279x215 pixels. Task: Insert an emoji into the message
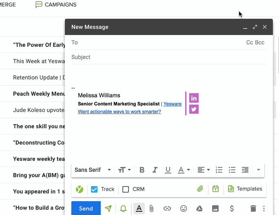(x=183, y=208)
